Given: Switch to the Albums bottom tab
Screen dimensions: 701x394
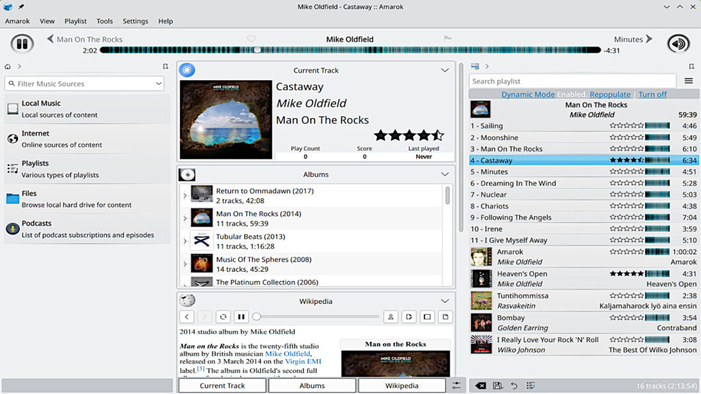Looking at the screenshot, I should click(312, 386).
